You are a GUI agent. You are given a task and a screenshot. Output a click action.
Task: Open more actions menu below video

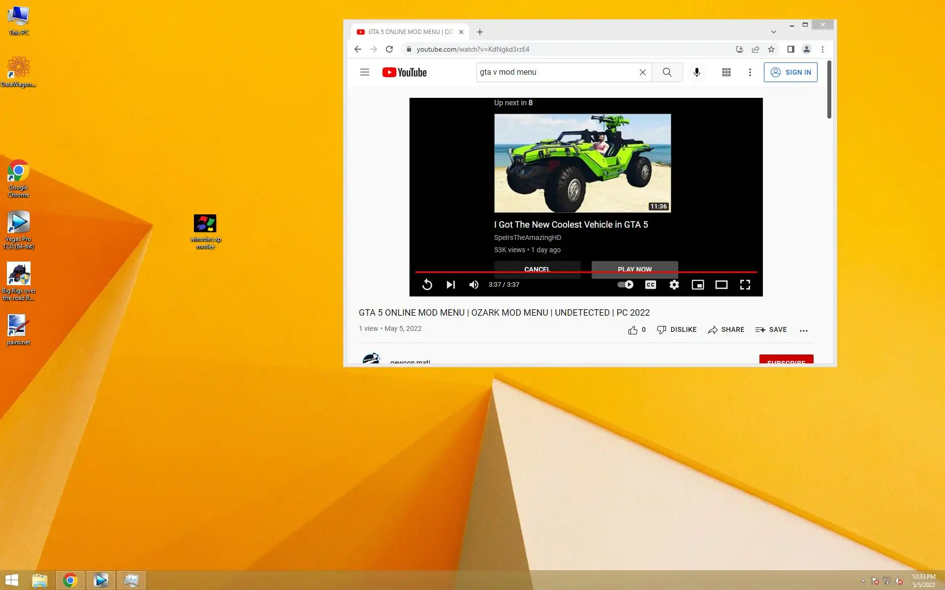click(x=803, y=330)
